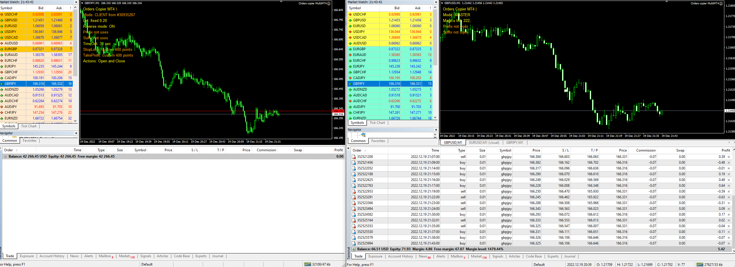Click the script icon in right Navigator tree
Viewport: 735px width, 267px height.
363,135
